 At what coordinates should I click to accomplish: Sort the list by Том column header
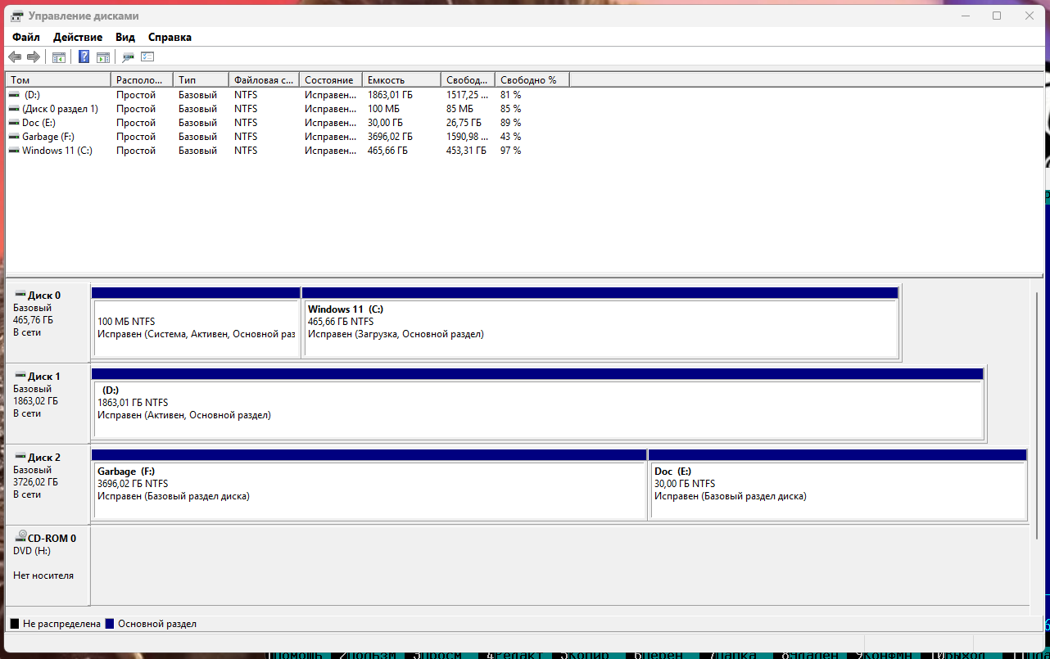point(57,80)
